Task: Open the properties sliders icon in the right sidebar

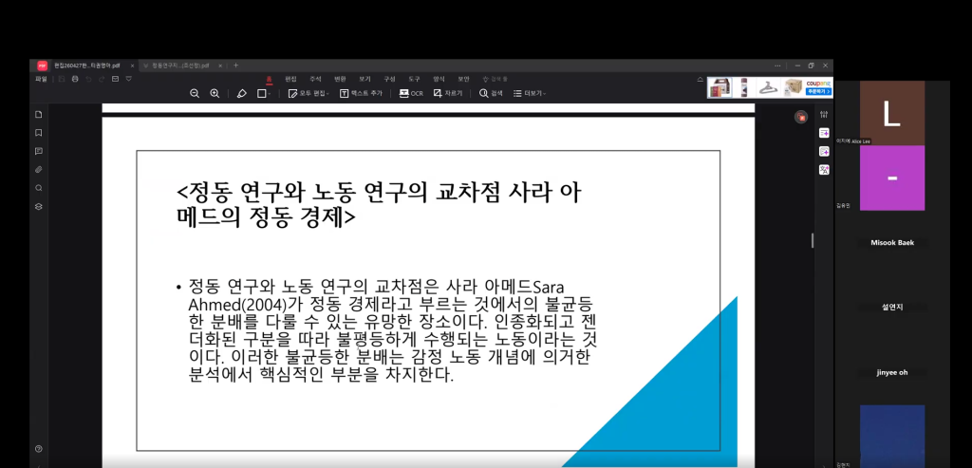Action: [824, 114]
